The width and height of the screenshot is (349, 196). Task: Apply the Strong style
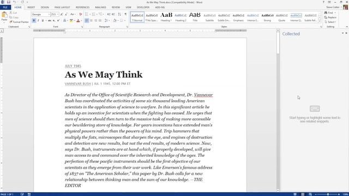coord(267,17)
